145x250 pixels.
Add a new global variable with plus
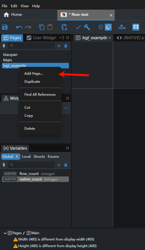click(59, 165)
